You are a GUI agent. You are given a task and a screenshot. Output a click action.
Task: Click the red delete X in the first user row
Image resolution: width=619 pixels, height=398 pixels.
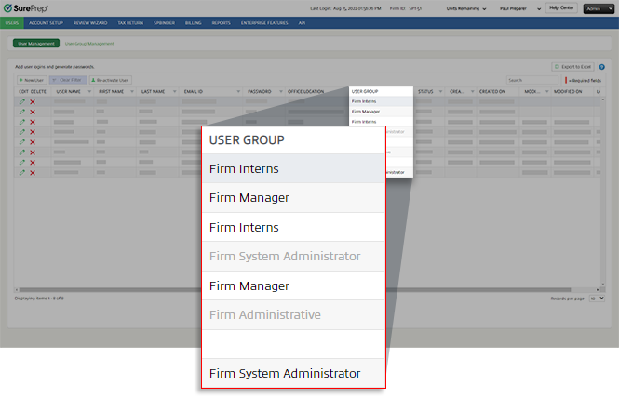33,102
